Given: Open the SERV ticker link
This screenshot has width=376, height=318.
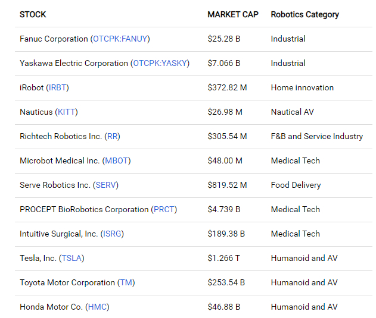Looking at the screenshot, I should point(105,185).
